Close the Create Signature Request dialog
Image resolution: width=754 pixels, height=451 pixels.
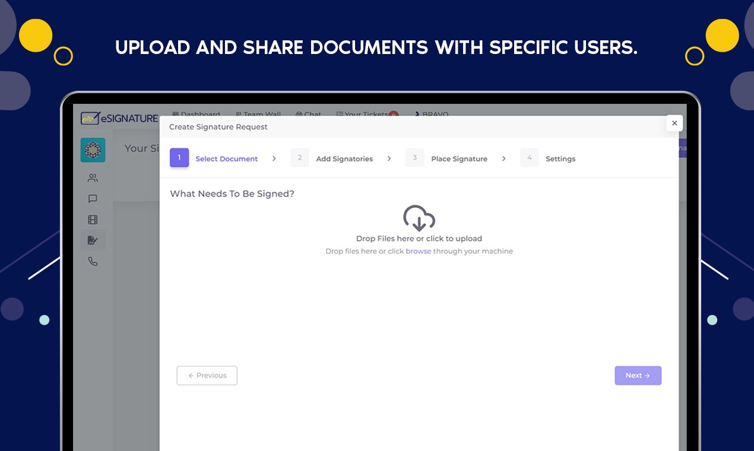point(674,123)
